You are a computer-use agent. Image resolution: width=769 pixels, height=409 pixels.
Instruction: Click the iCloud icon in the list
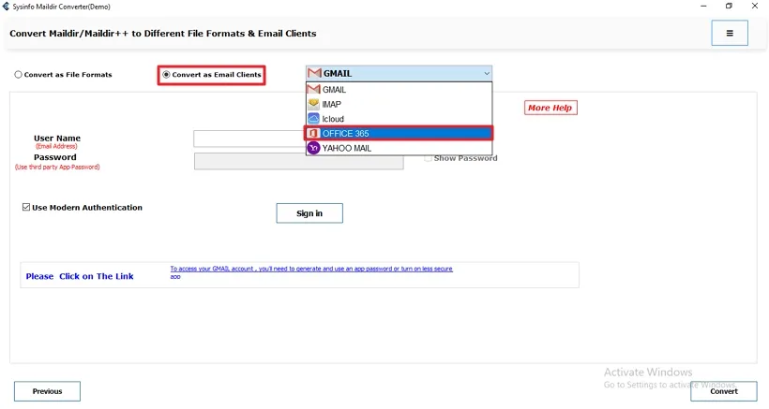tap(313, 119)
